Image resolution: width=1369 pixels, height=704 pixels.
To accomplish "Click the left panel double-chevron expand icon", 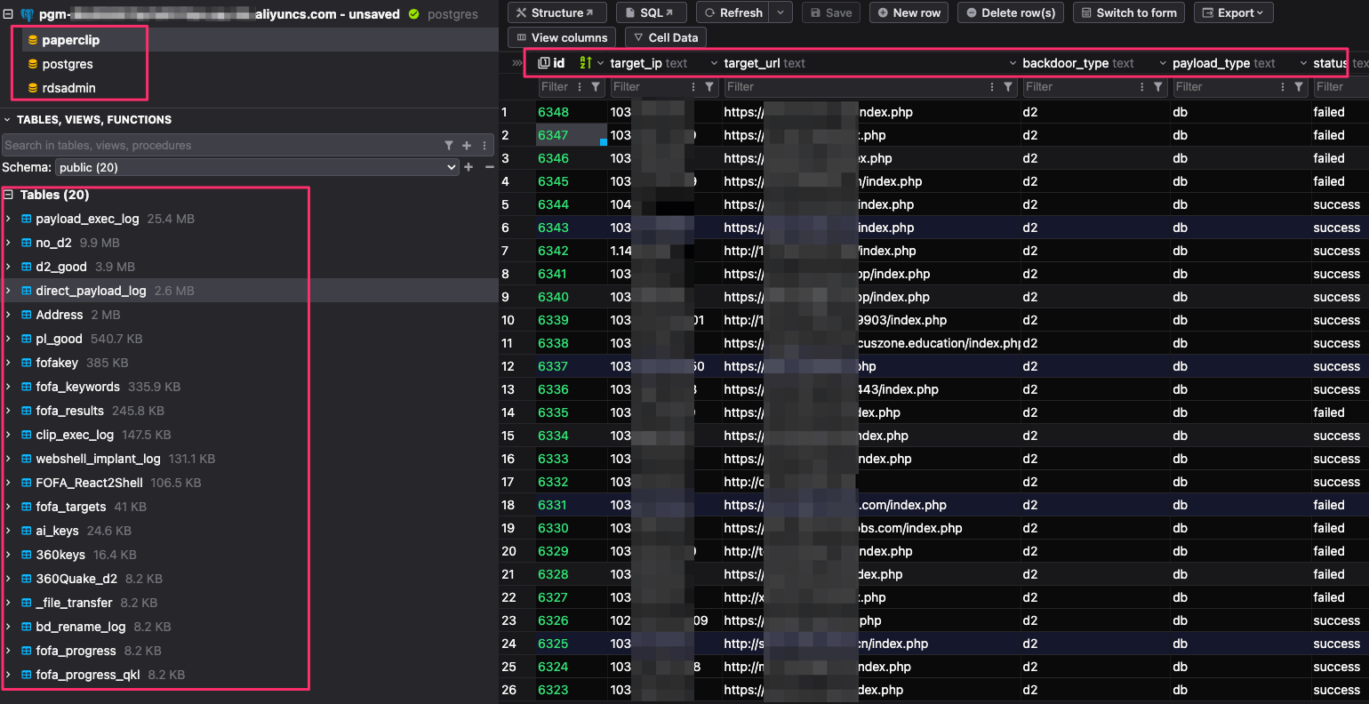I will [517, 63].
